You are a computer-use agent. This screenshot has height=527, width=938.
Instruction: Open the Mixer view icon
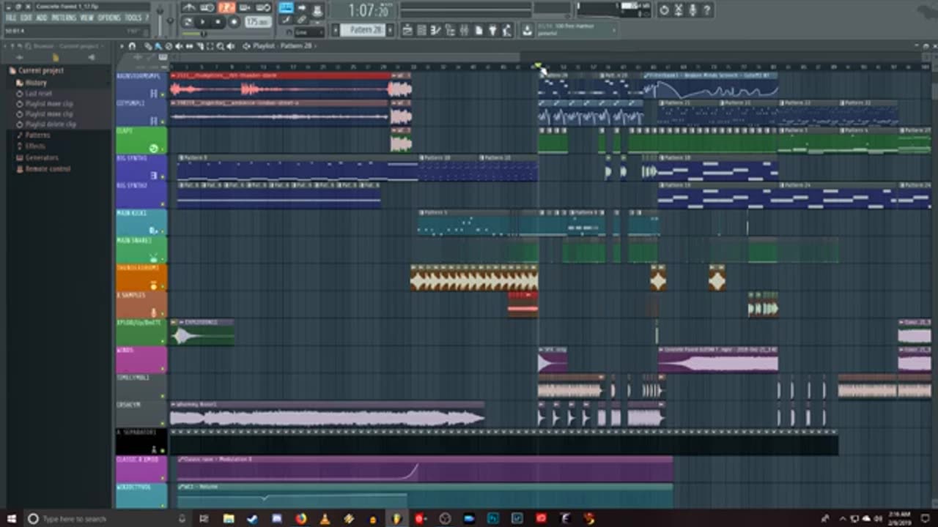click(x=464, y=30)
